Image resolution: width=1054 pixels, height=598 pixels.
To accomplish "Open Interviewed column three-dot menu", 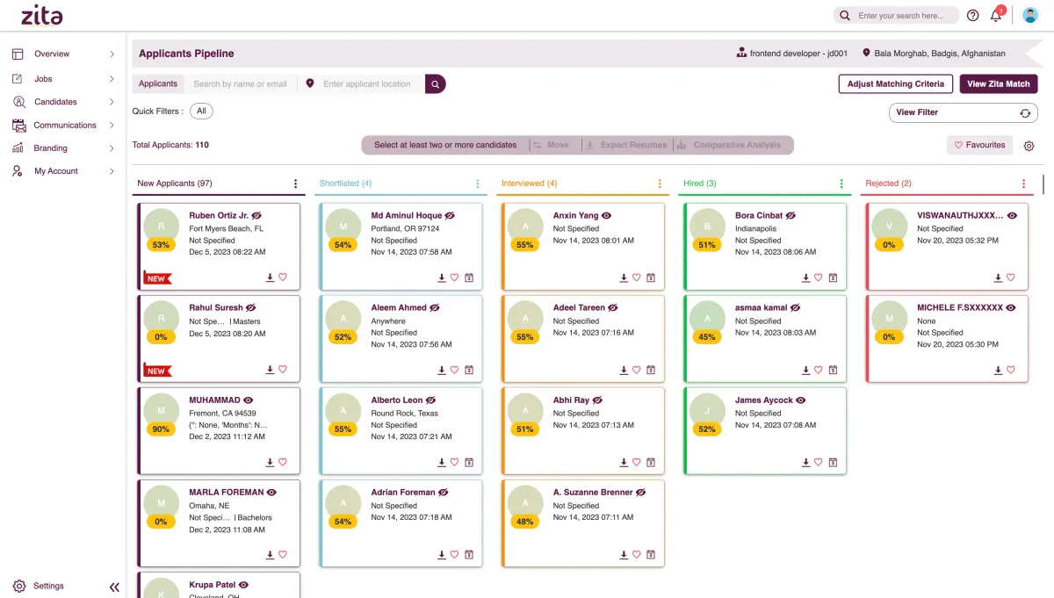I will (660, 184).
